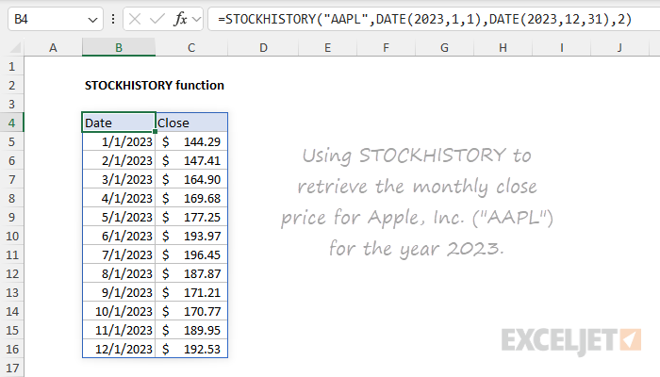Select the date cell 2/1/2023
The width and height of the screenshot is (660, 377).
pos(119,161)
